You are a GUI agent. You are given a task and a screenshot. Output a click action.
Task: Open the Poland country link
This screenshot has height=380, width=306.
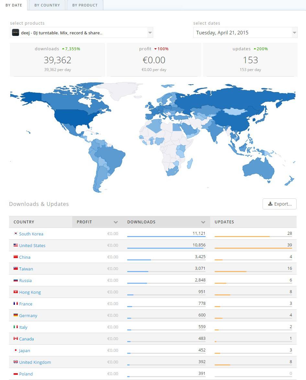click(x=26, y=374)
